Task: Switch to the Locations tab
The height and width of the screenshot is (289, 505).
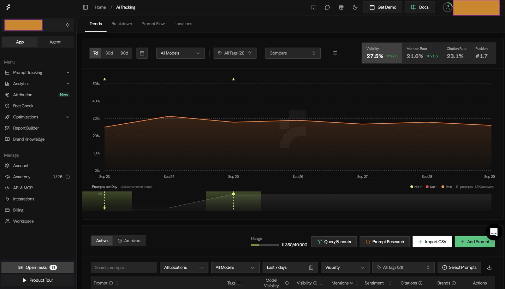Action: click(x=183, y=24)
